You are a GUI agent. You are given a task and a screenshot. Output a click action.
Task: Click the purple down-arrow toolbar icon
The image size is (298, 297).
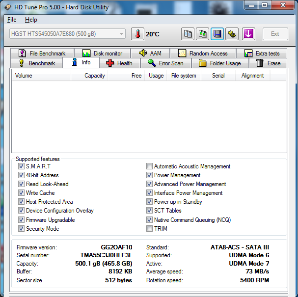tap(248, 34)
